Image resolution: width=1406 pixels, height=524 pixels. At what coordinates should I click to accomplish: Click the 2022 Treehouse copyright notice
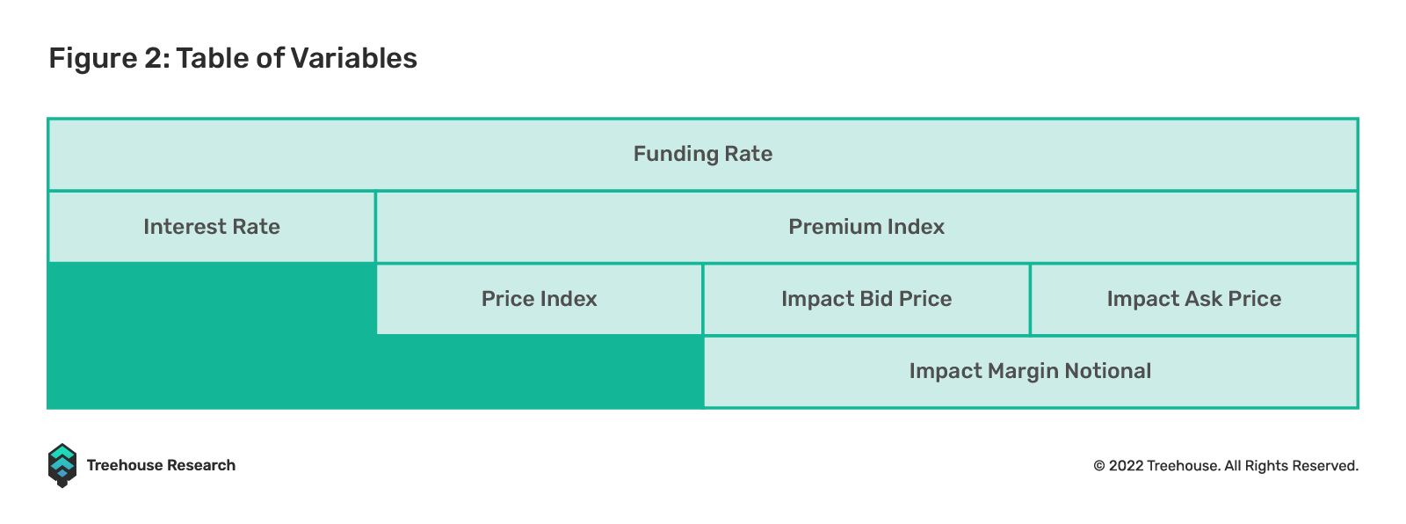(x=1226, y=466)
